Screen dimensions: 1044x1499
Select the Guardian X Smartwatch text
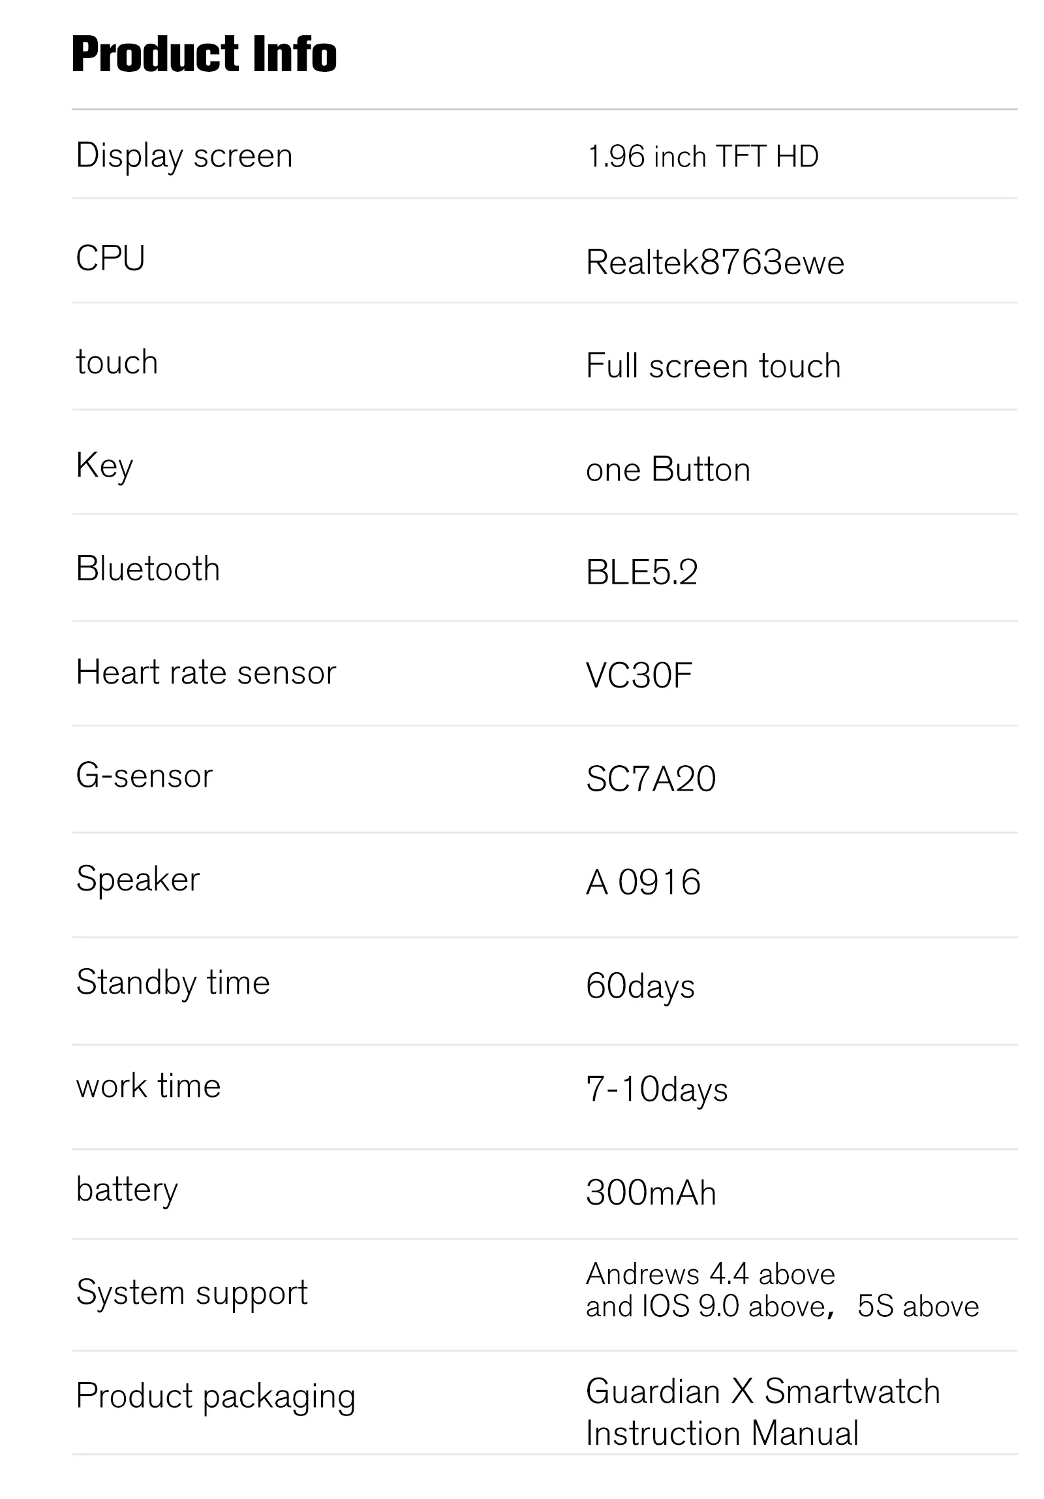pos(763,1391)
